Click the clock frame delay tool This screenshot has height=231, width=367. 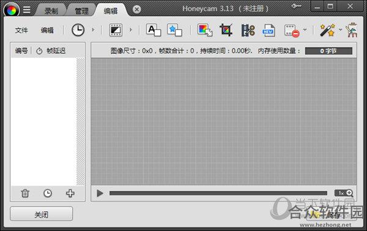click(78, 30)
